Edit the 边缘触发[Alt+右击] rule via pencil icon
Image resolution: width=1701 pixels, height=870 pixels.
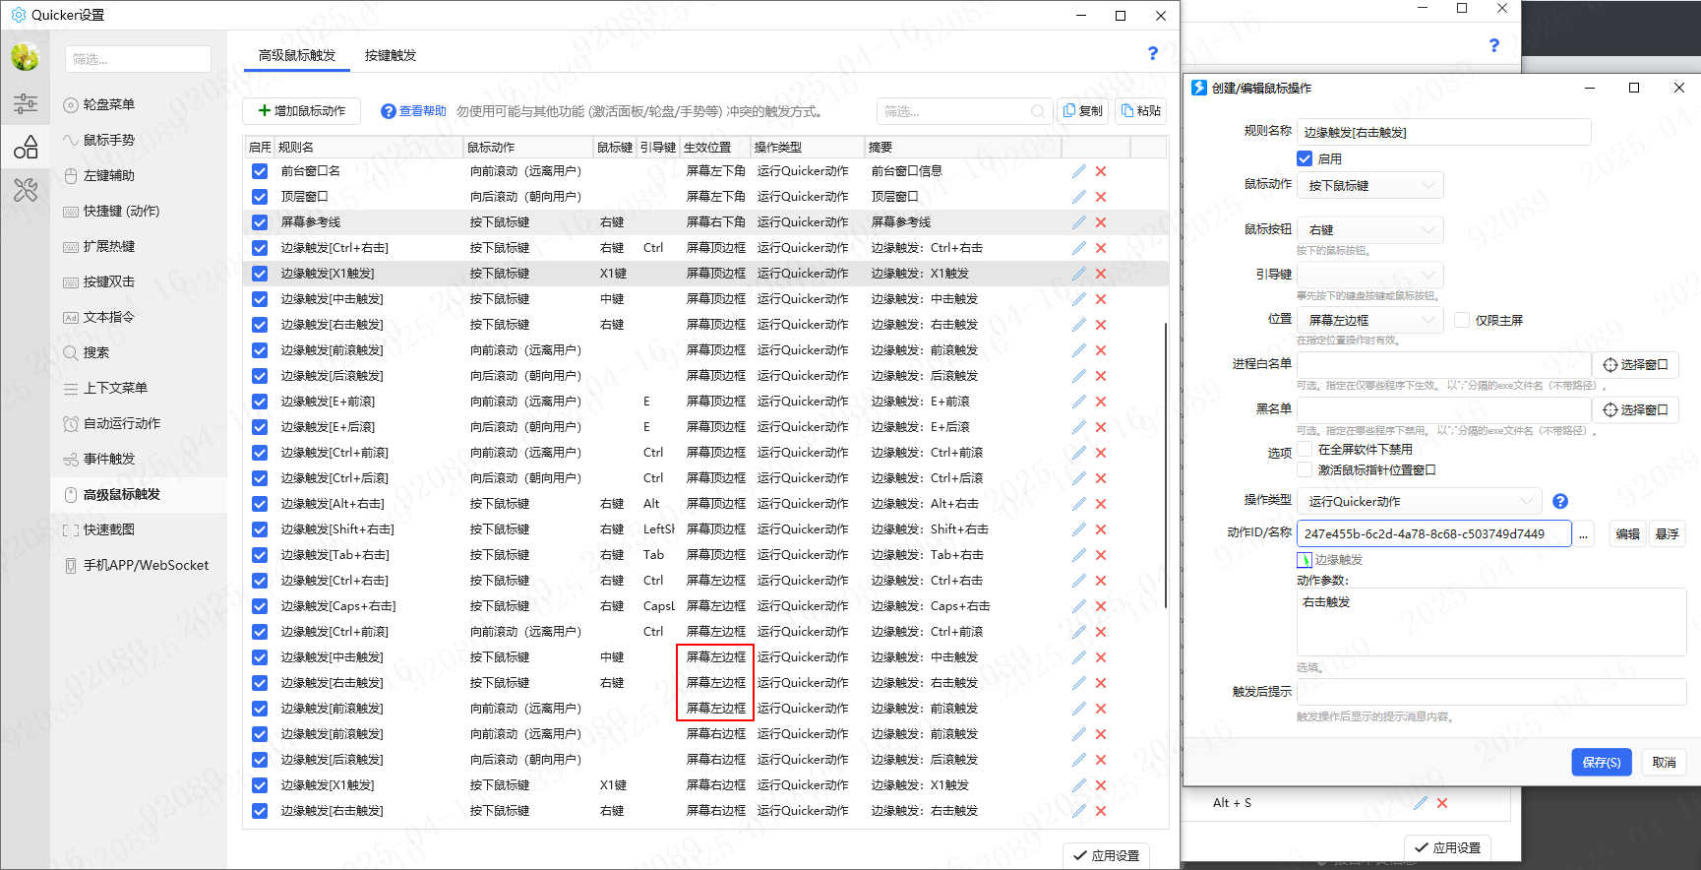click(1079, 504)
